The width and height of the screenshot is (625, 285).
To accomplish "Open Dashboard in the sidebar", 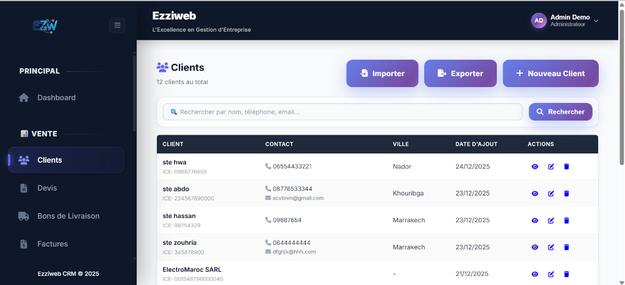I will [x=66, y=97].
